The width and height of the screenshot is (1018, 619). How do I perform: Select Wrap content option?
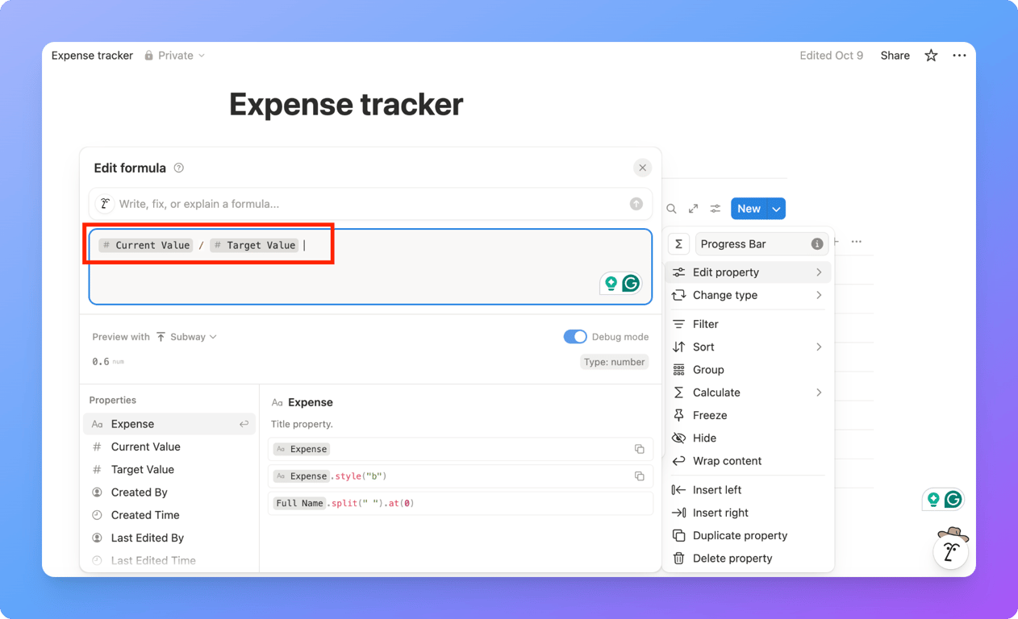pyautogui.click(x=748, y=461)
